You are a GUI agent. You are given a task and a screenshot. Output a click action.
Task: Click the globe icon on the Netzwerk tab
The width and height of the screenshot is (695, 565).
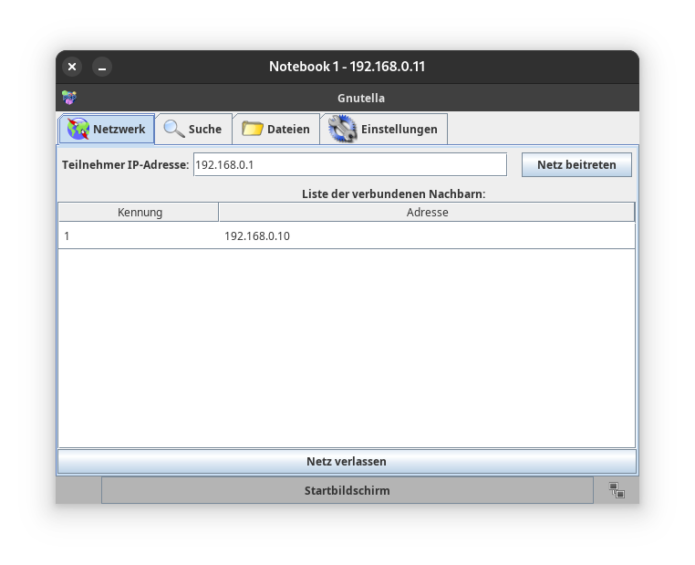[78, 129]
